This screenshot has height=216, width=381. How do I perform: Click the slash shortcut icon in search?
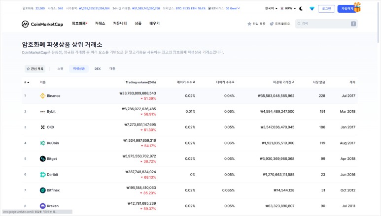pos(353,24)
